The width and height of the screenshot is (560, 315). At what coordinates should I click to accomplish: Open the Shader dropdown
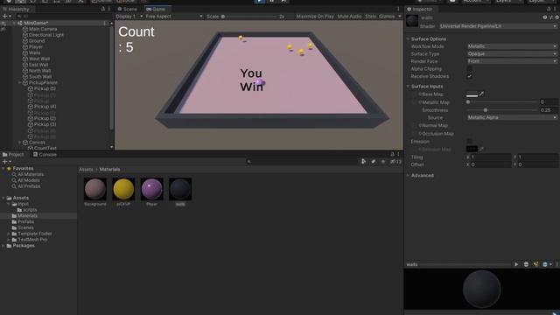click(x=498, y=26)
